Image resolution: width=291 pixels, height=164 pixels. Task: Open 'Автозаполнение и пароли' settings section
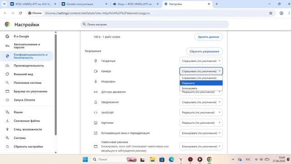point(27,46)
